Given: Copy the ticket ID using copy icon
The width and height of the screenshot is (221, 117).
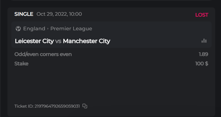Looking at the screenshot, I should (85, 106).
